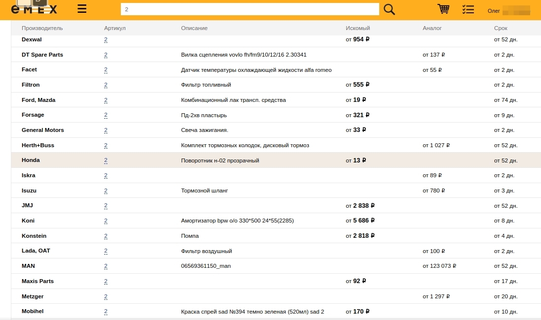Click the Срок column header
The image size is (541, 320).
(501, 28)
